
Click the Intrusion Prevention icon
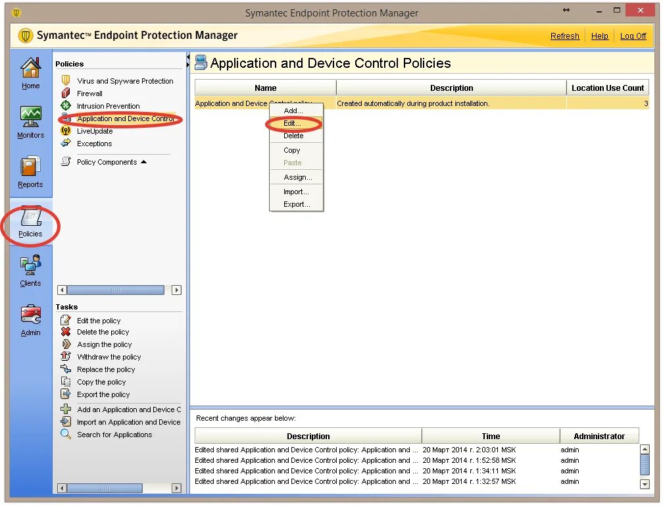66,105
